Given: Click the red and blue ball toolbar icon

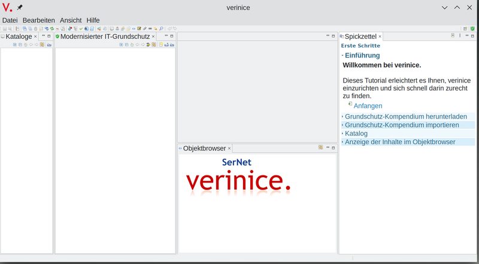Looking at the screenshot, I should coord(70,29).
